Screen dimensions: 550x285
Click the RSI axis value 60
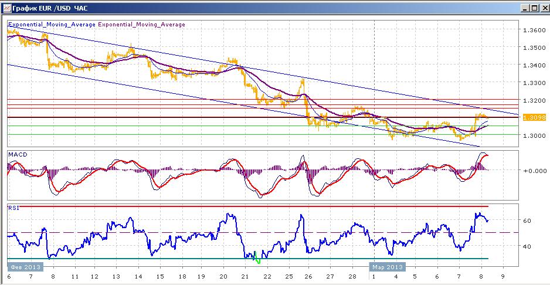pos(528,220)
